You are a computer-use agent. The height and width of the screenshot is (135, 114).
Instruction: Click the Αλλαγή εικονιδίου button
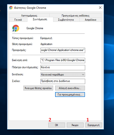tap(70, 88)
